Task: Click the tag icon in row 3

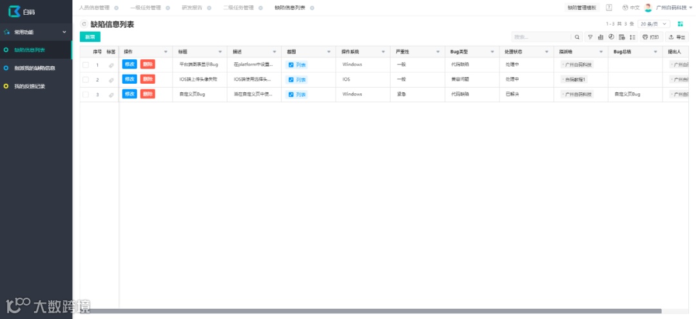Action: 111,95
